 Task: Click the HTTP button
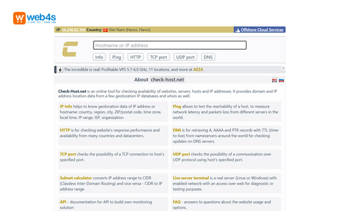(135, 57)
